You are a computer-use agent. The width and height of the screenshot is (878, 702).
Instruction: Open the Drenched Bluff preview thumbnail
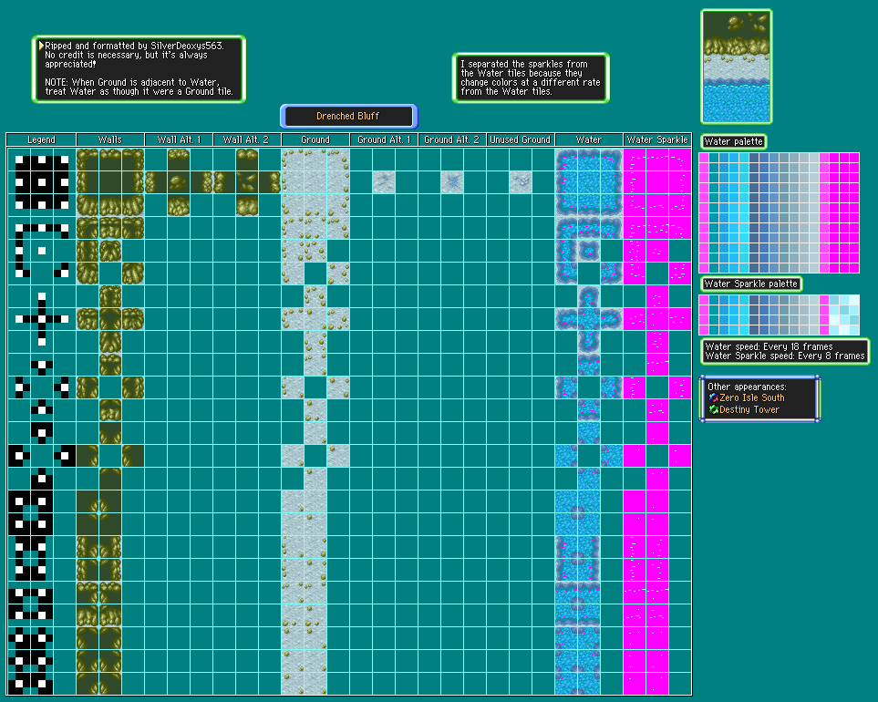[x=737, y=67]
